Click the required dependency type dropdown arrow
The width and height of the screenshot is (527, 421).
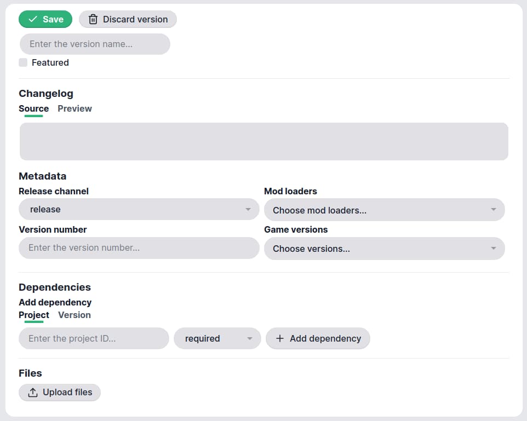click(x=250, y=338)
